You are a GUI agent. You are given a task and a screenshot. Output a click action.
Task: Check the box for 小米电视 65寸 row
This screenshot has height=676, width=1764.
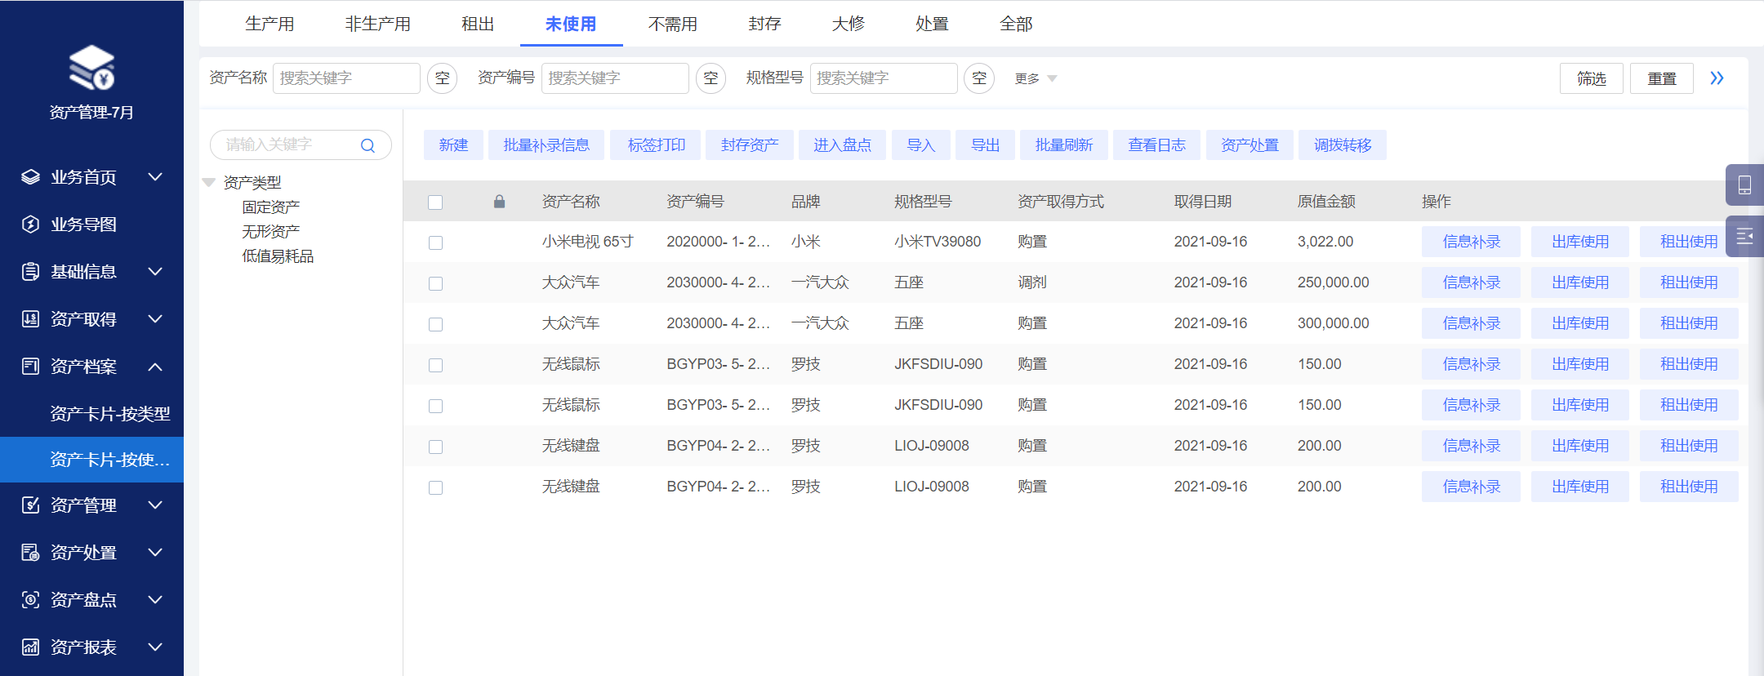pyautogui.click(x=435, y=242)
